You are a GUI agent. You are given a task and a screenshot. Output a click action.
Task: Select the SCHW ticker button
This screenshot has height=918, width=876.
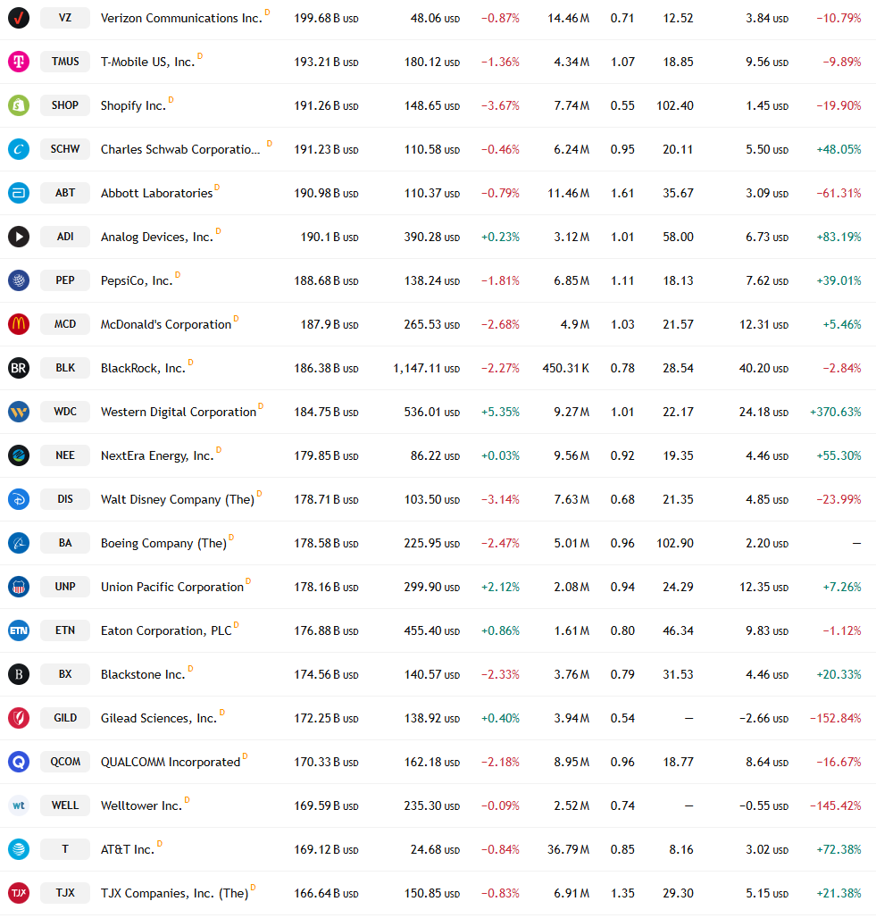click(65, 149)
